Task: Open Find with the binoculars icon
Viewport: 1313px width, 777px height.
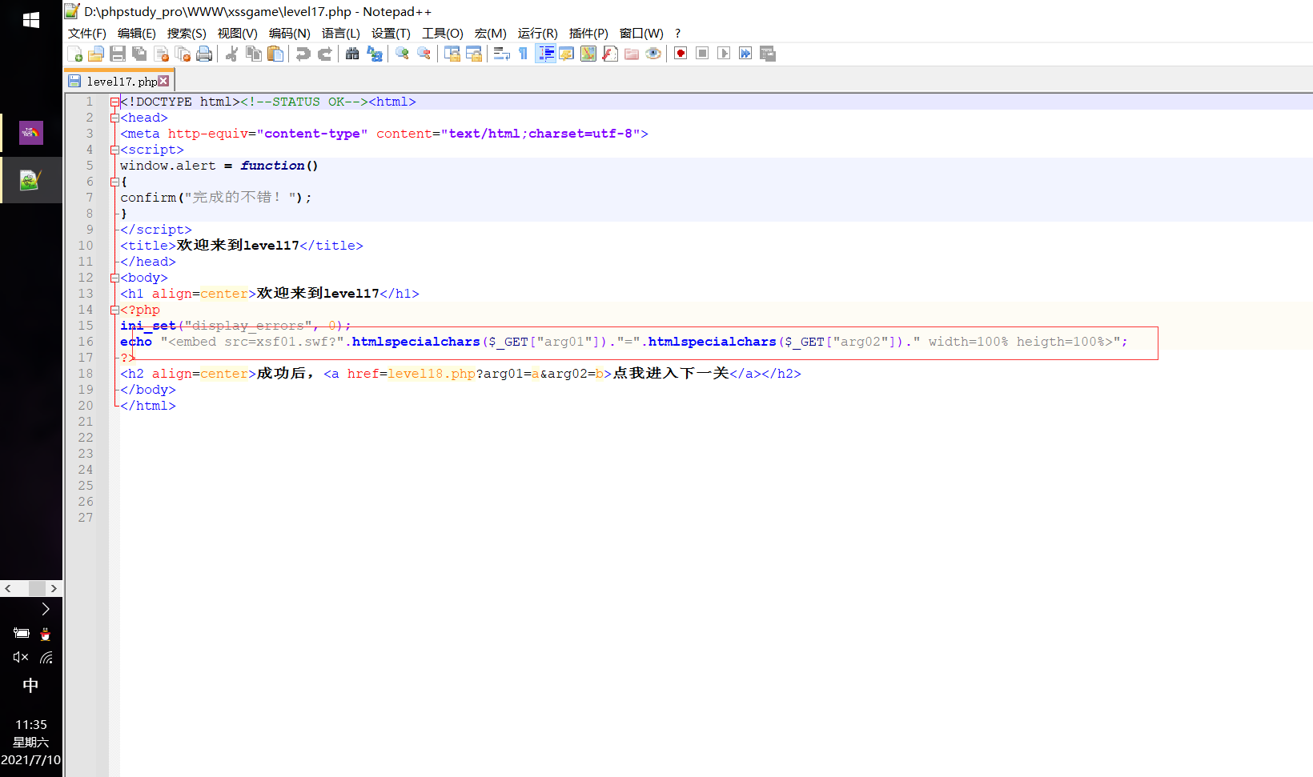Action: click(x=352, y=54)
